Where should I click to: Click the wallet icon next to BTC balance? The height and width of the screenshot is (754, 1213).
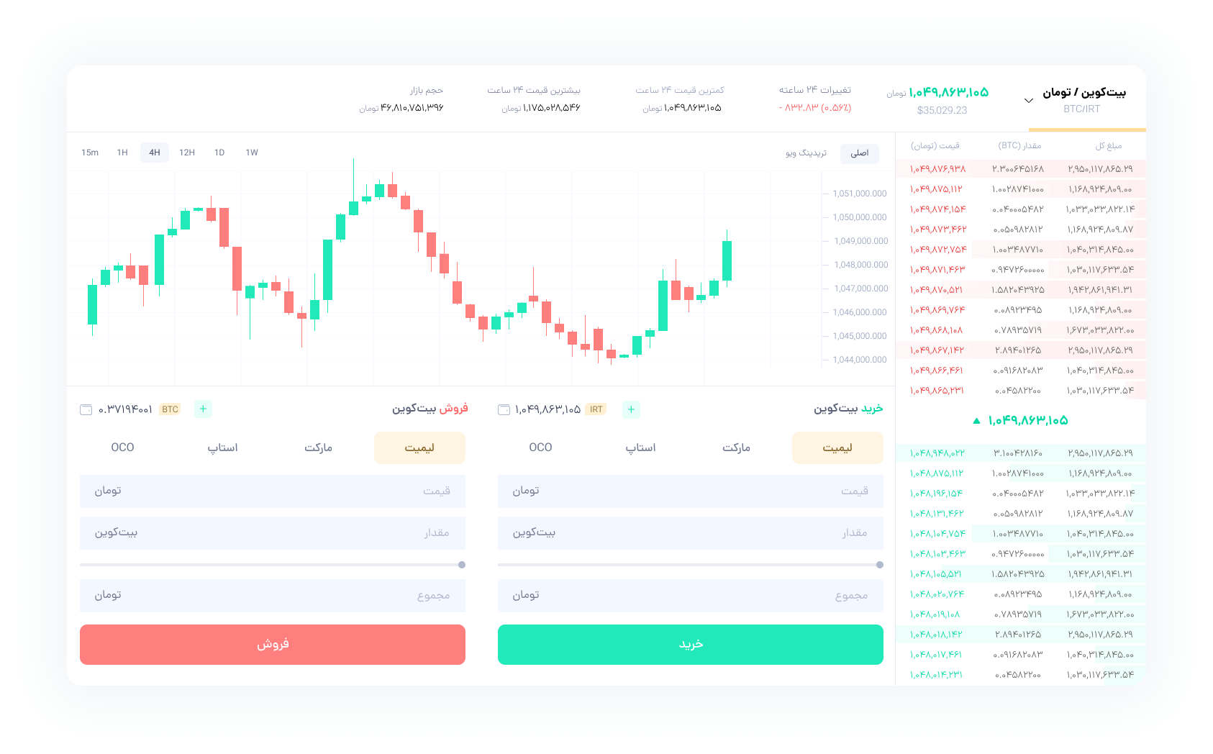coord(86,409)
